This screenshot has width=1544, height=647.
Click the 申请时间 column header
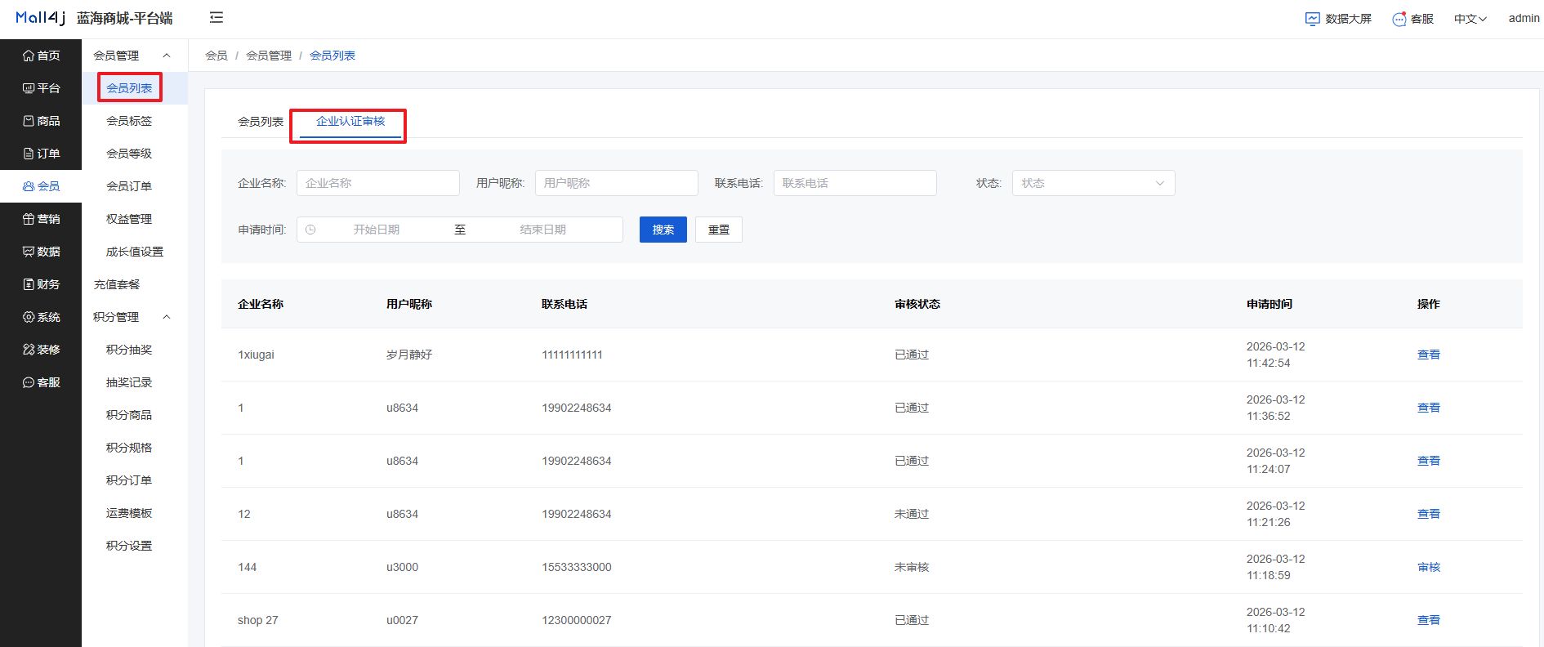pos(1270,304)
